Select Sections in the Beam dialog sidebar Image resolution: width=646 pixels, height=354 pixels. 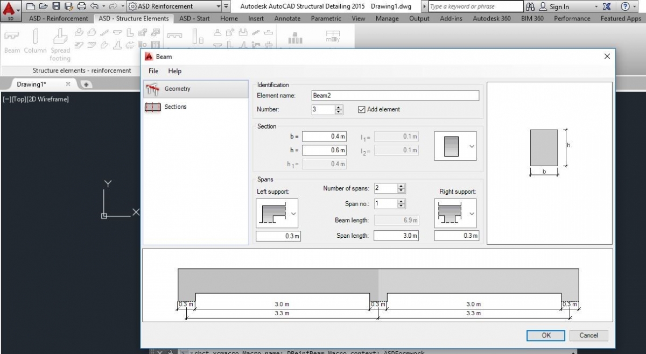tap(175, 107)
